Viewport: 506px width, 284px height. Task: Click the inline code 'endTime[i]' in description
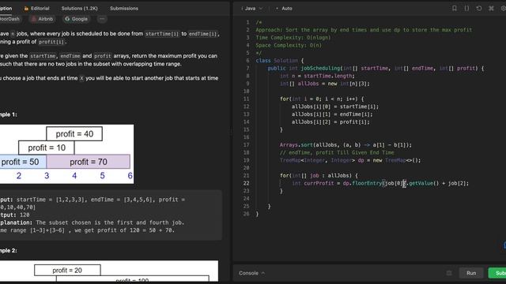pyautogui.click(x=202, y=34)
